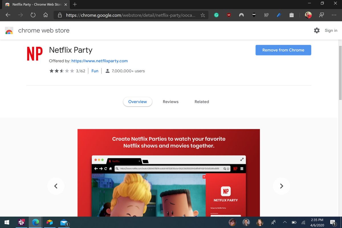Open the Web Store settings gear
Image resolution: width=342 pixels, height=228 pixels.
click(x=317, y=30)
